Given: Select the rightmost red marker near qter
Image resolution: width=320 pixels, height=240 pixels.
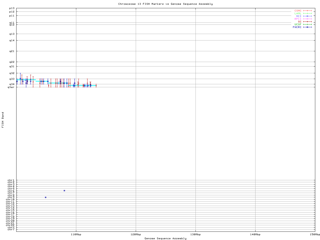Looking at the screenshot, I should (96, 85).
